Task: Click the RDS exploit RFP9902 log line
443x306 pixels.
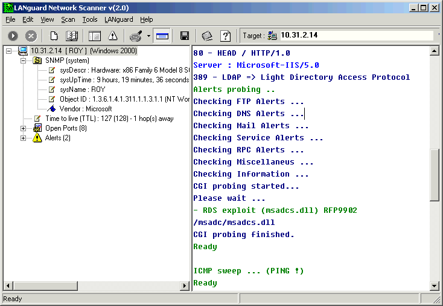Action: pyautogui.click(x=275, y=210)
